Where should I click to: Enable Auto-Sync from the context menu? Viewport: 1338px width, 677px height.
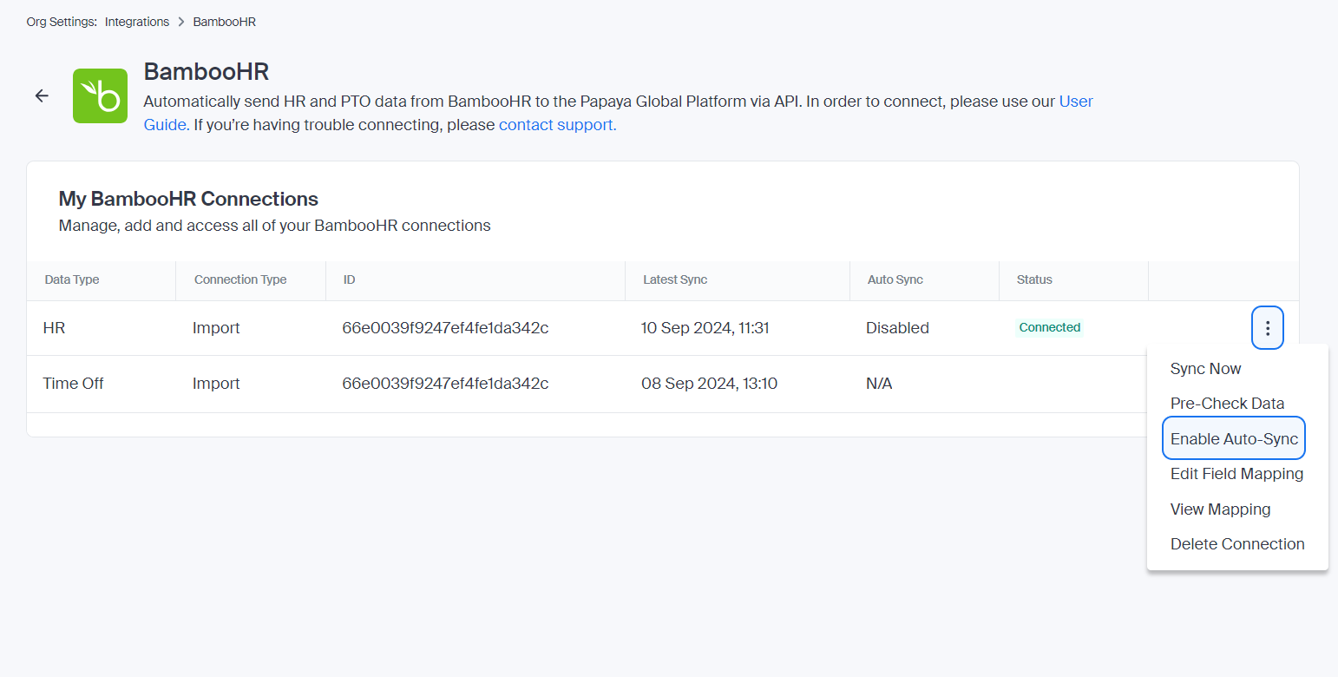coord(1234,438)
